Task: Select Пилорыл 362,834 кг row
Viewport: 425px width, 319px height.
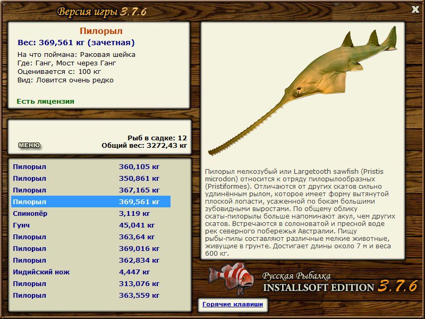Action: [x=91, y=260]
